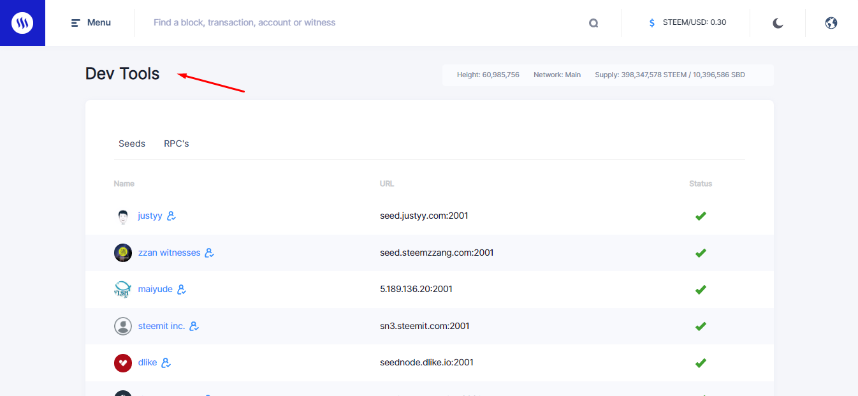This screenshot has height=396, width=858.
Task: Click the green status checkmark for justyy
Action: coord(701,216)
